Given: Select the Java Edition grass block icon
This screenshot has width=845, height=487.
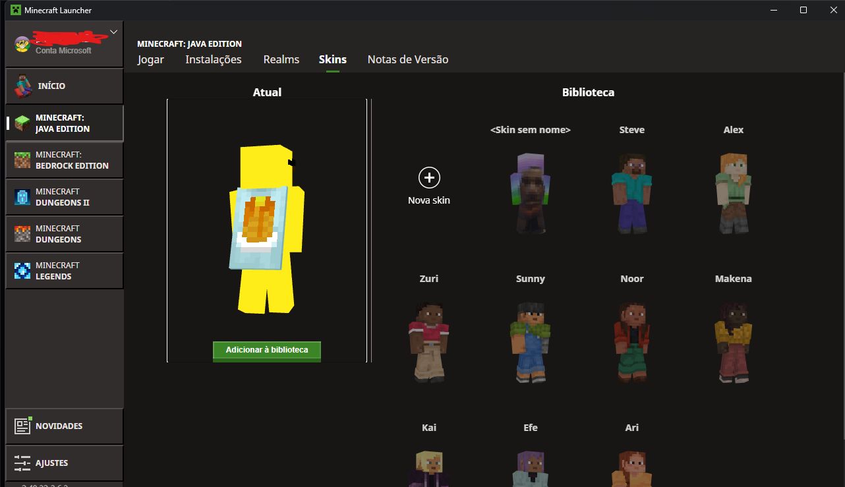Looking at the screenshot, I should point(22,123).
